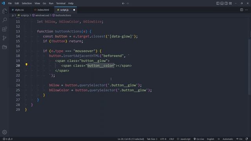The height and width of the screenshot is (141, 251).
Task: Open the Run menu
Action: tap(51, 4)
